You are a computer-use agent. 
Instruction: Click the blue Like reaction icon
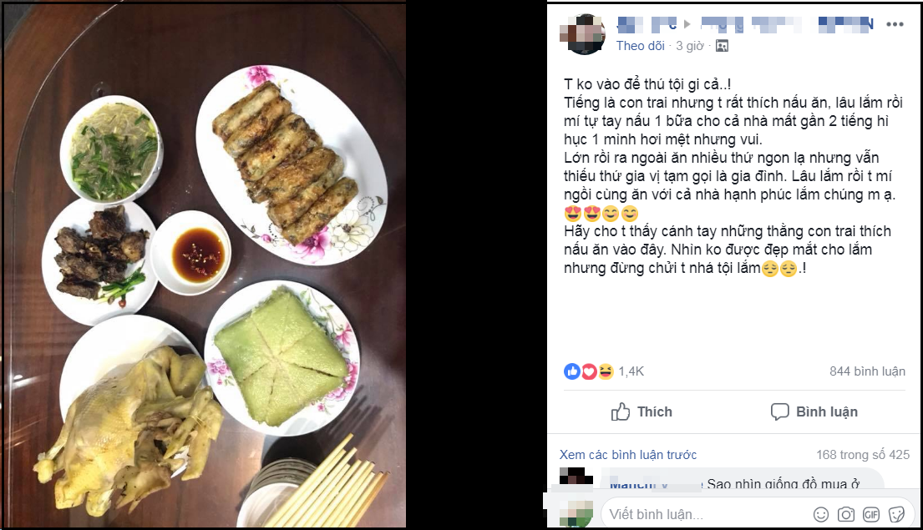pyautogui.click(x=571, y=371)
